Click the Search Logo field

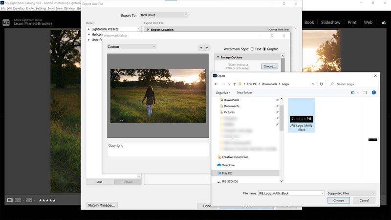(353, 84)
